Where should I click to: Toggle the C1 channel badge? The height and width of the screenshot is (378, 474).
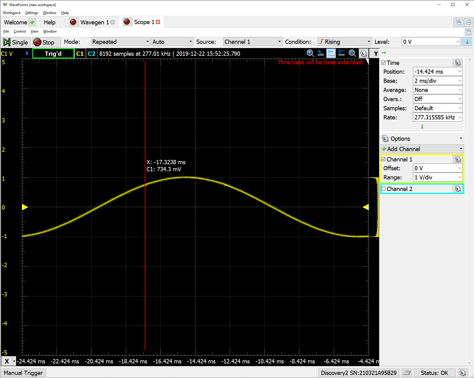80,54
